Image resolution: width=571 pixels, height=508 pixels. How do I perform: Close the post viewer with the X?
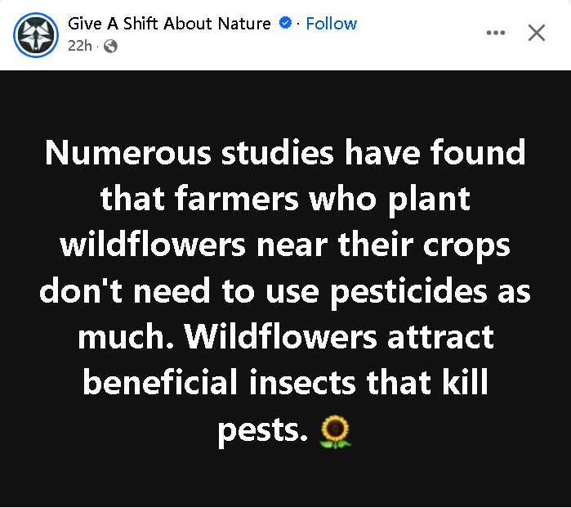pyautogui.click(x=537, y=33)
